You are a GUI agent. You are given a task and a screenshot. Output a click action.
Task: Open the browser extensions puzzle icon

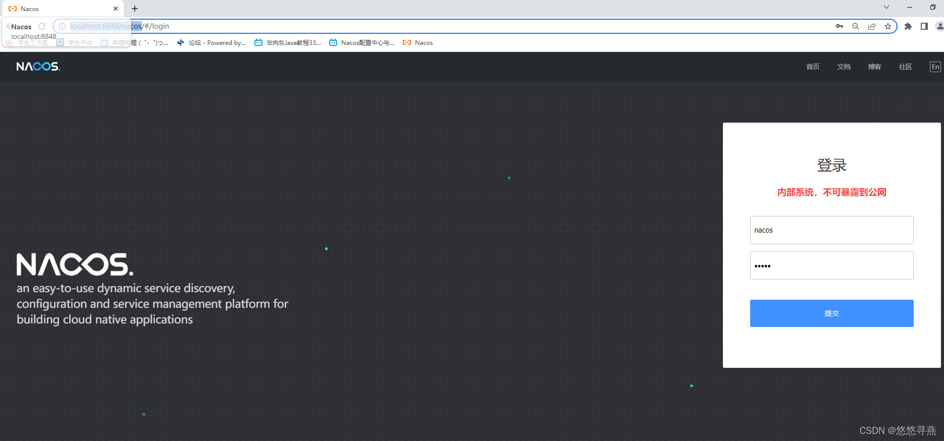(908, 26)
